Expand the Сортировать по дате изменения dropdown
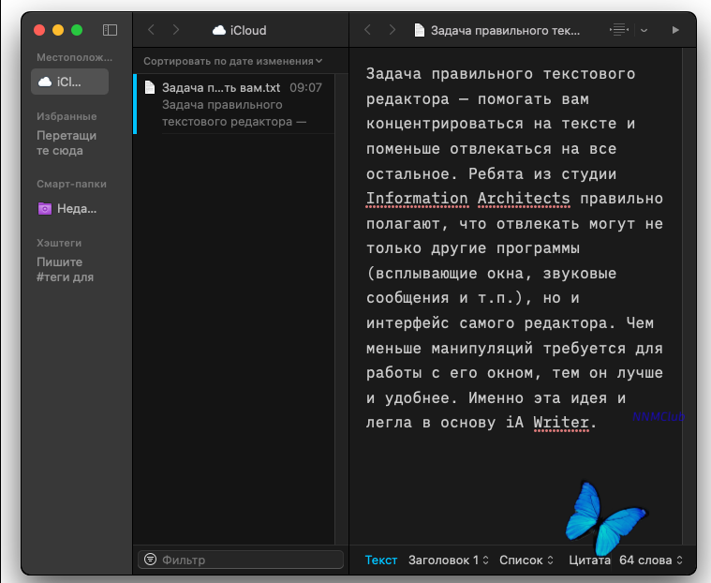Image resolution: width=711 pixels, height=583 pixels. (232, 61)
